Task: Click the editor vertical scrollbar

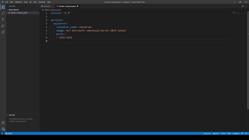Action: pyautogui.click(x=248, y=60)
